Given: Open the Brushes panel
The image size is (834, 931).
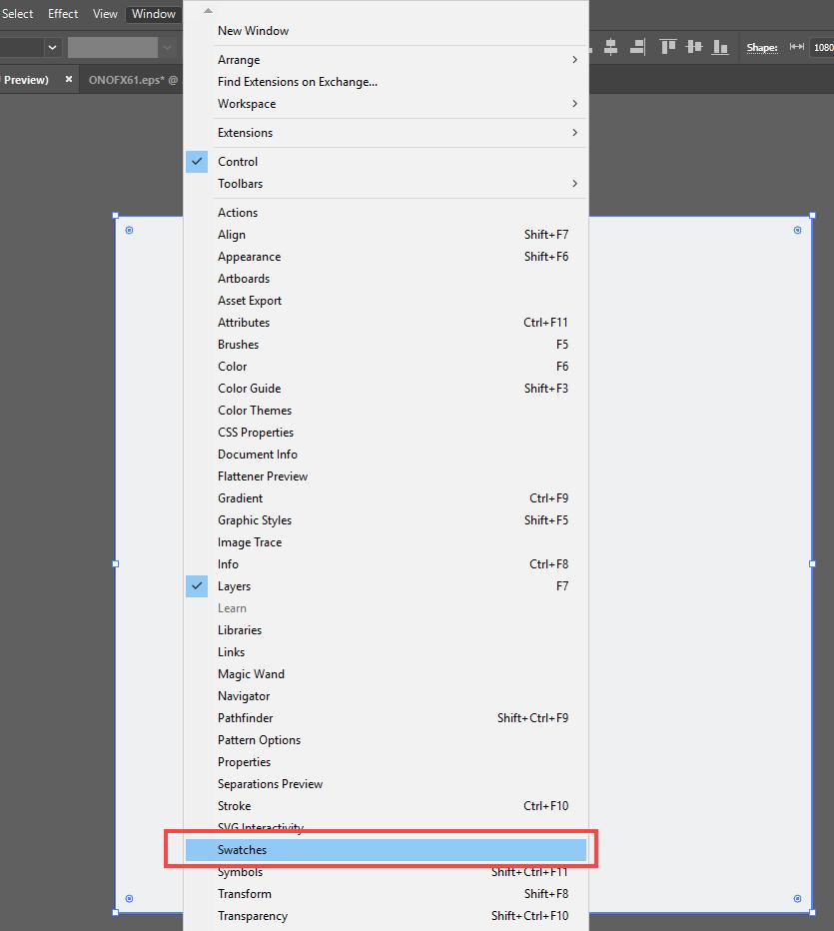Looking at the screenshot, I should 386,345.
